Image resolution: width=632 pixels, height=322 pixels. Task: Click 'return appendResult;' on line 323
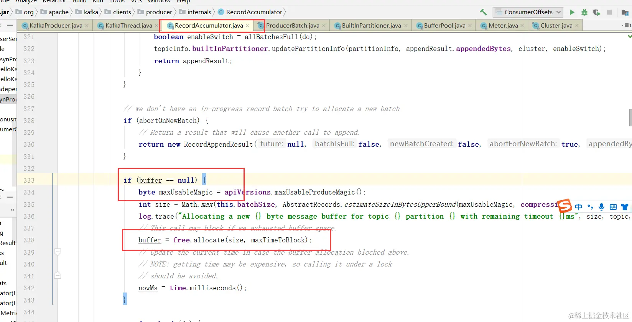(193, 61)
